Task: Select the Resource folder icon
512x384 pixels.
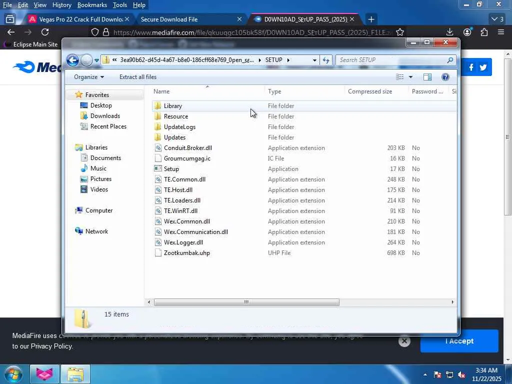Action: (x=158, y=116)
